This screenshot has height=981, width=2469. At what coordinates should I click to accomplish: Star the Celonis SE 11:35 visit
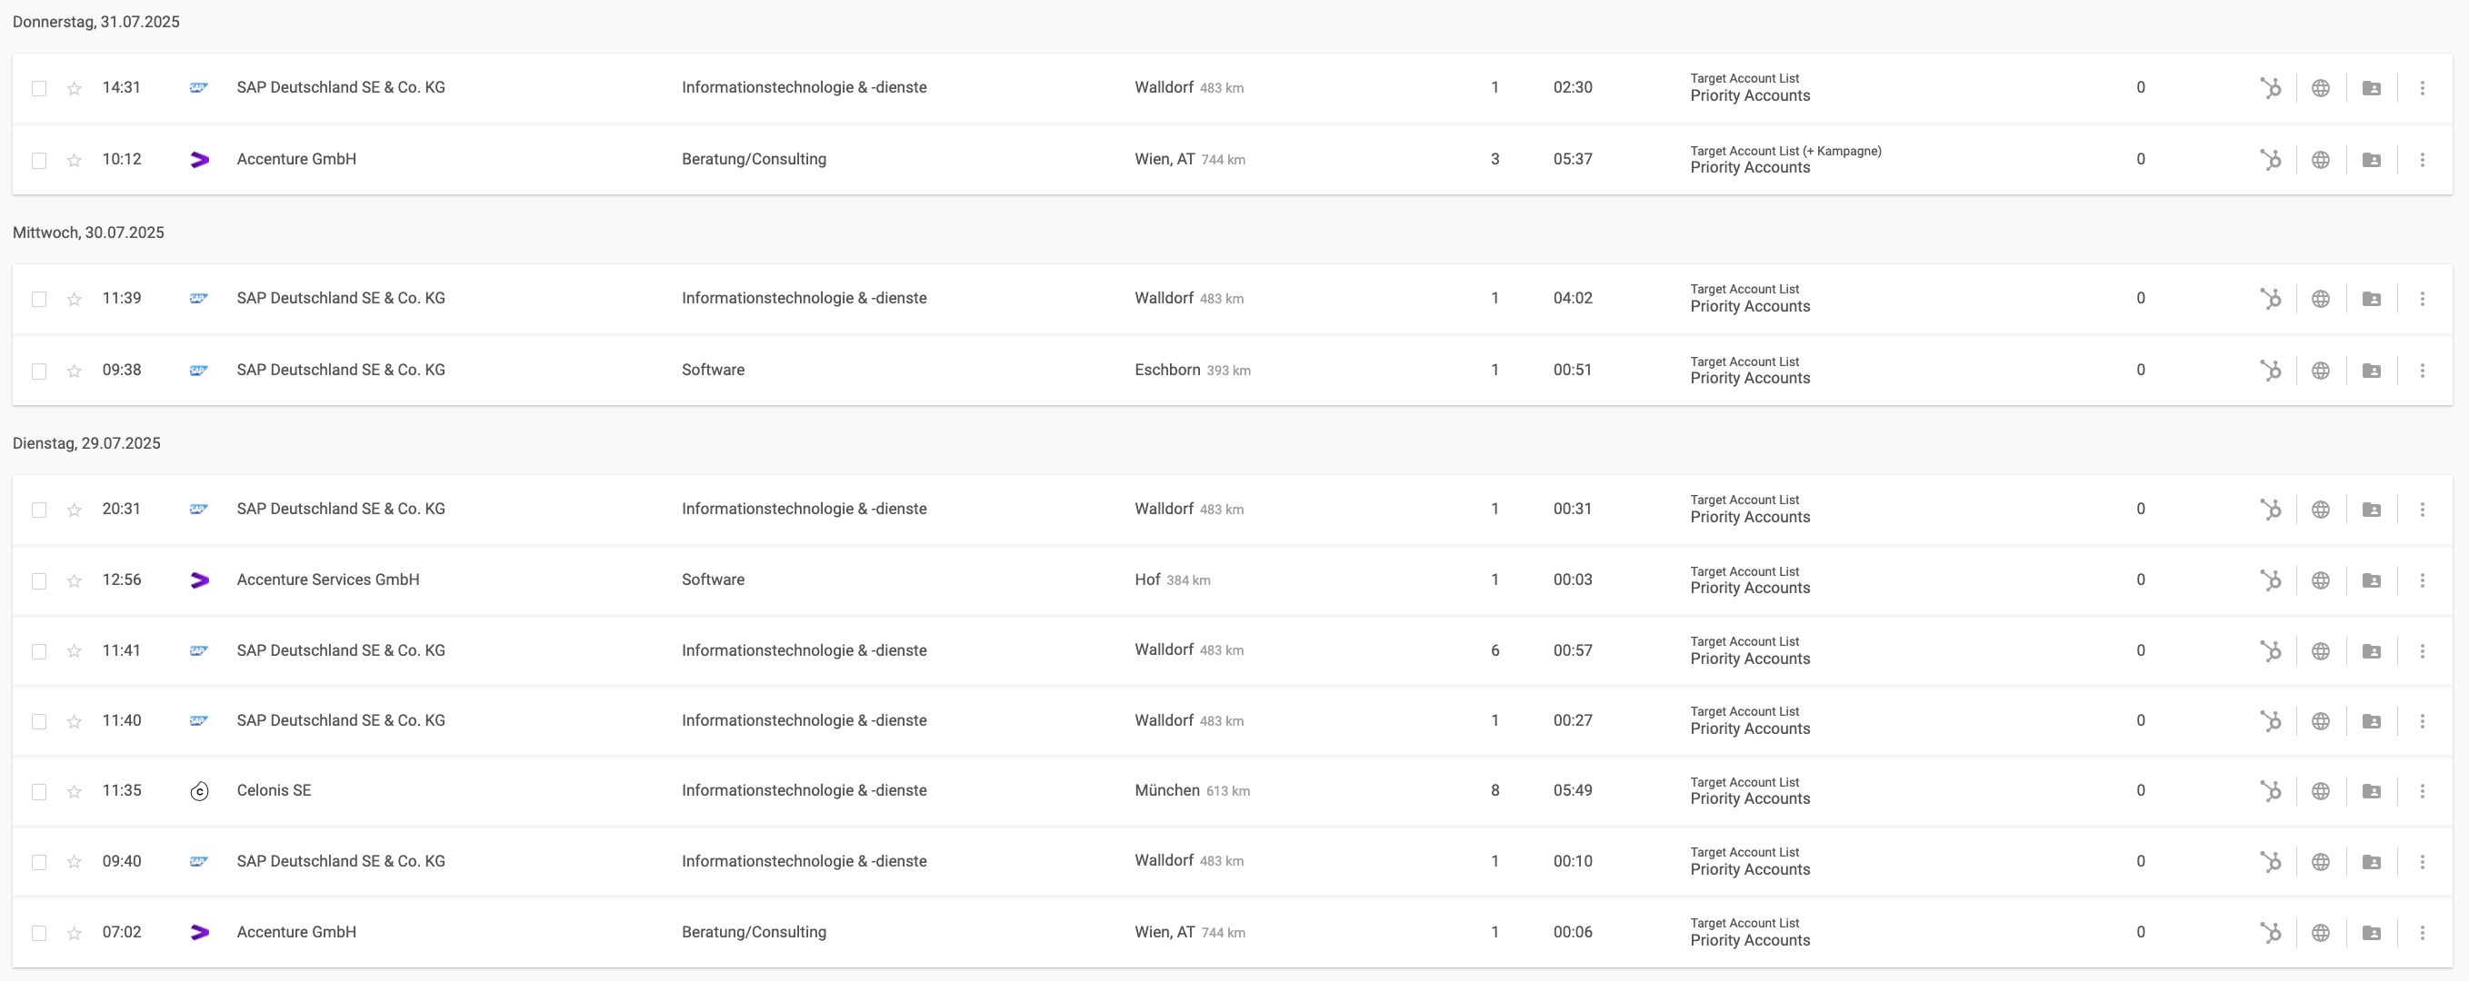pos(74,791)
